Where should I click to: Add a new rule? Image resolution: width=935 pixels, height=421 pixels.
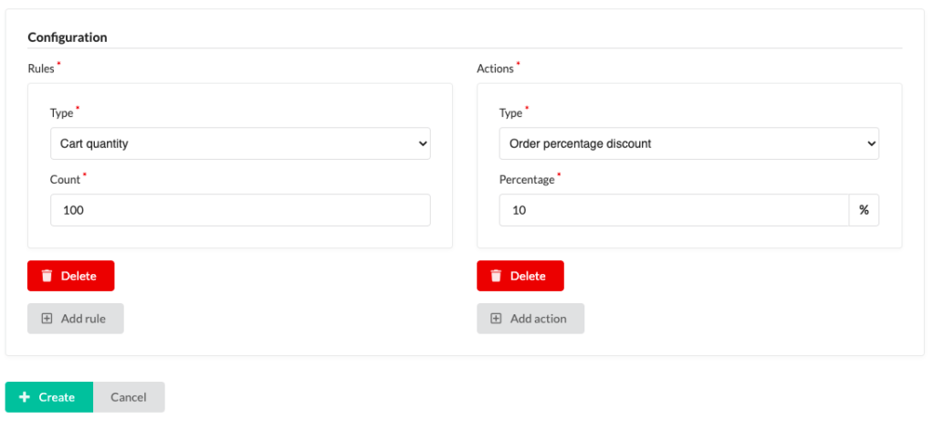pyautogui.click(x=76, y=319)
